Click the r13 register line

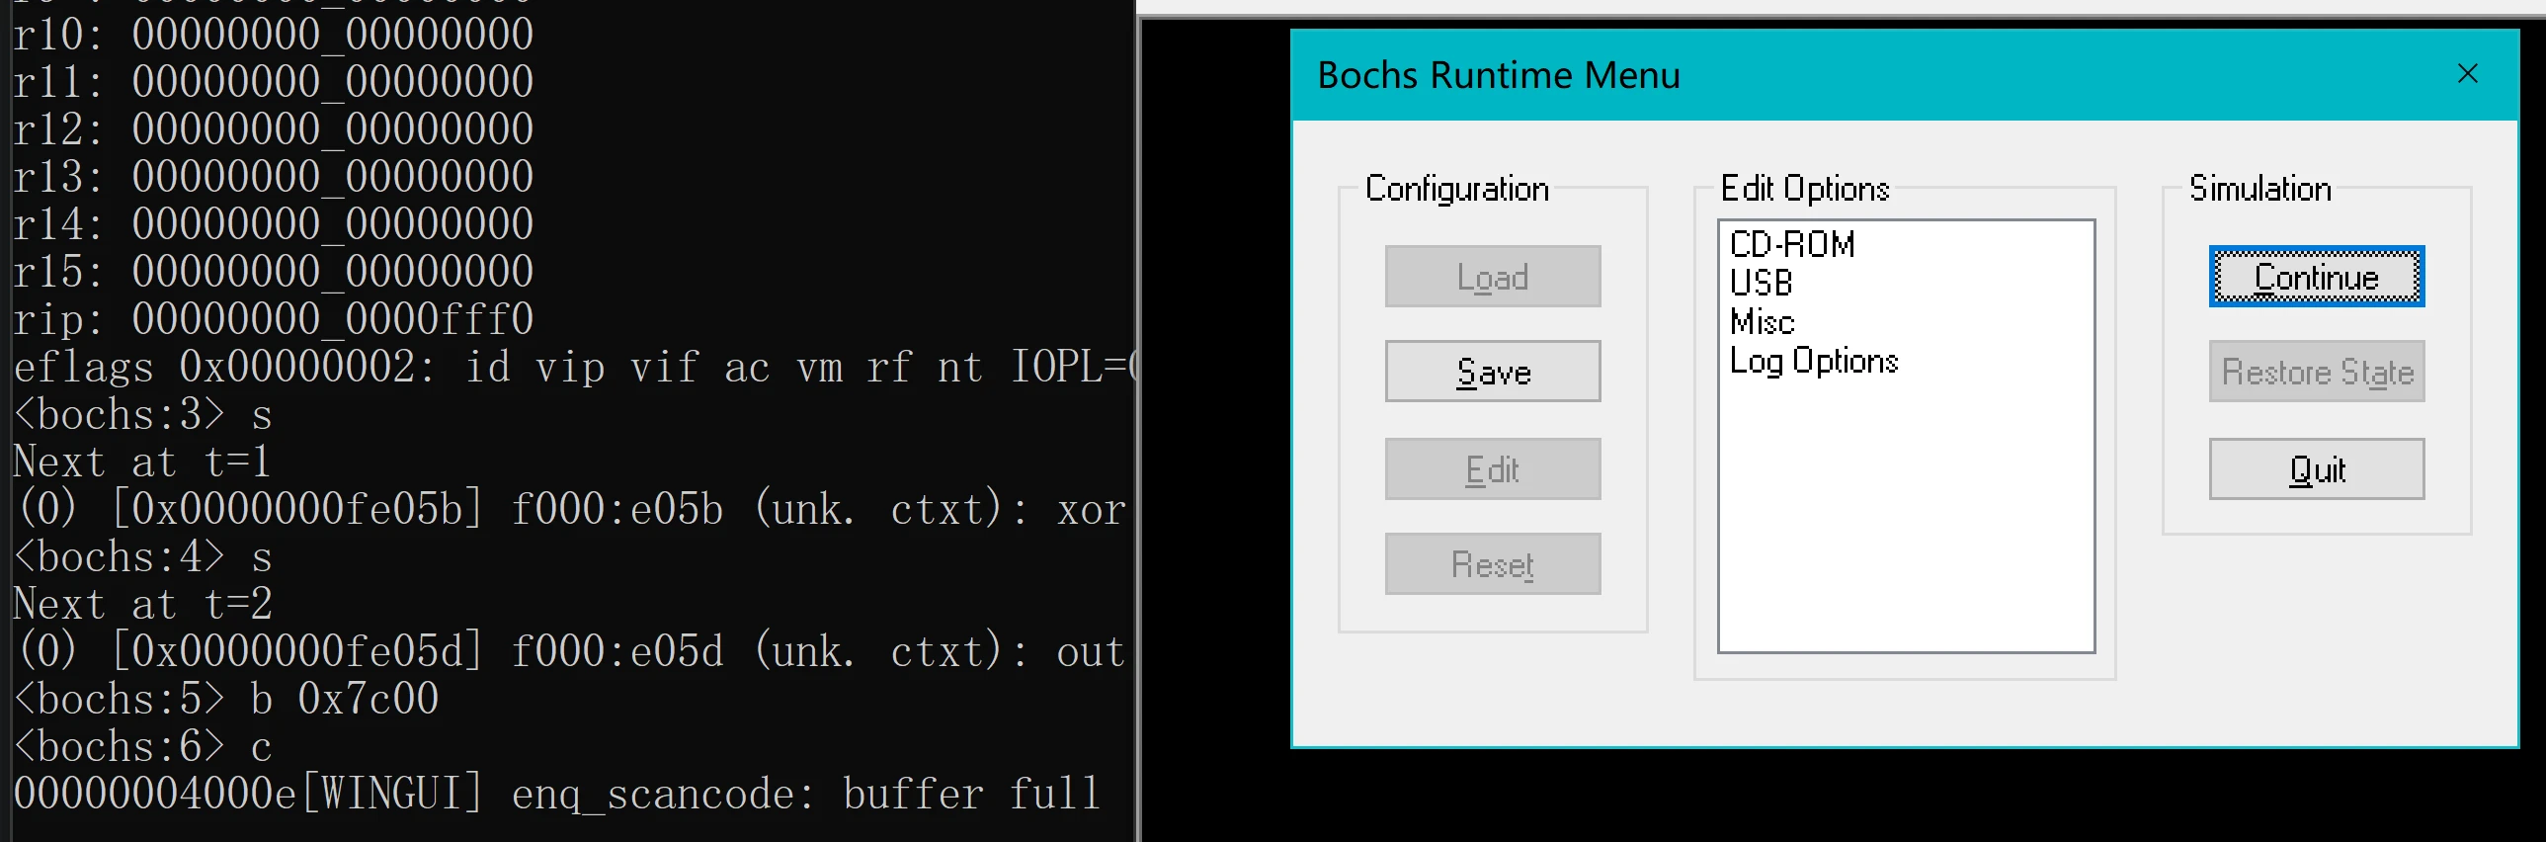click(x=273, y=177)
